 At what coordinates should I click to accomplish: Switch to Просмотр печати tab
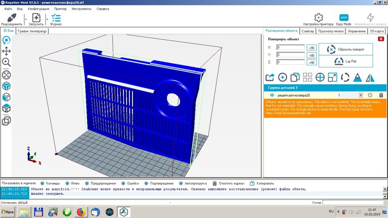[331, 31]
